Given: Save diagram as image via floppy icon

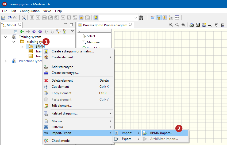Looking at the screenshot, I should pos(198,25).
